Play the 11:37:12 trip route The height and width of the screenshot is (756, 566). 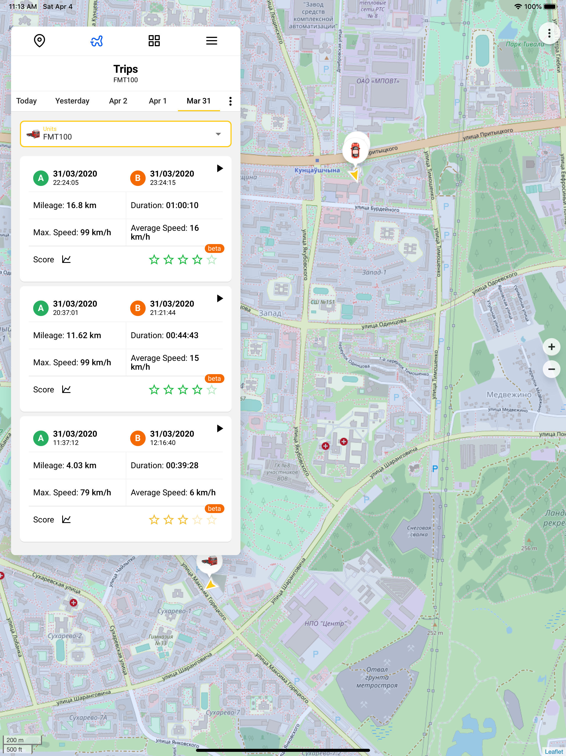coord(220,429)
